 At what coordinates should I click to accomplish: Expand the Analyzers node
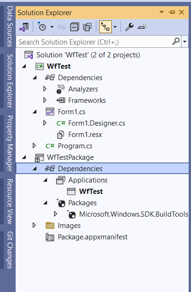coord(45,89)
